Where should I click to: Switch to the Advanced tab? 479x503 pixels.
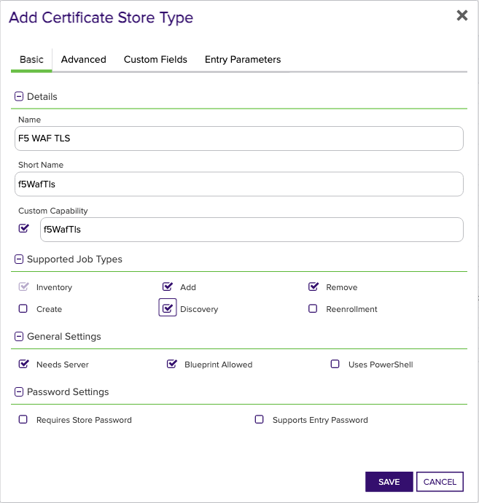[x=83, y=59]
